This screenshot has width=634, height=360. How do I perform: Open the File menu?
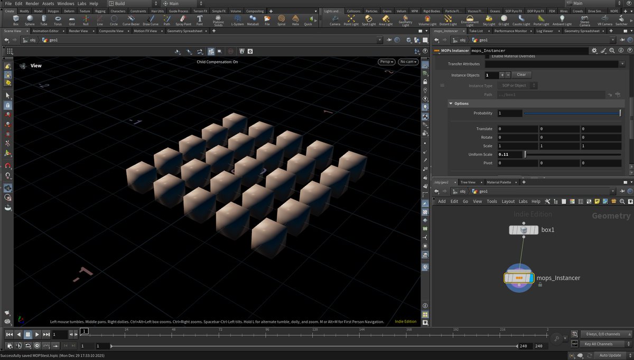(8, 4)
